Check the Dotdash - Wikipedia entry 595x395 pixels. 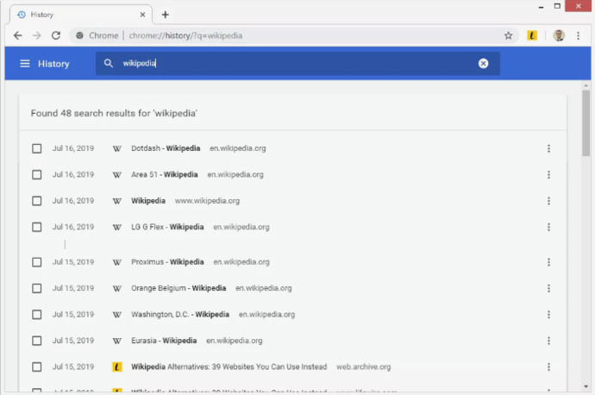(37, 148)
